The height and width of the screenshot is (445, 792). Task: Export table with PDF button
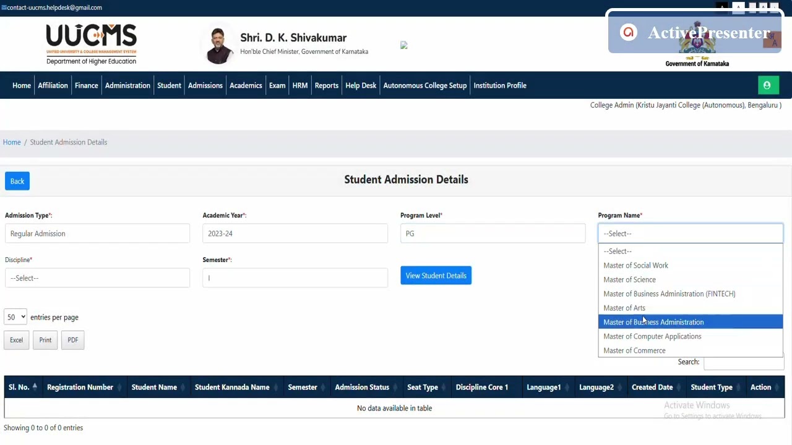73,340
